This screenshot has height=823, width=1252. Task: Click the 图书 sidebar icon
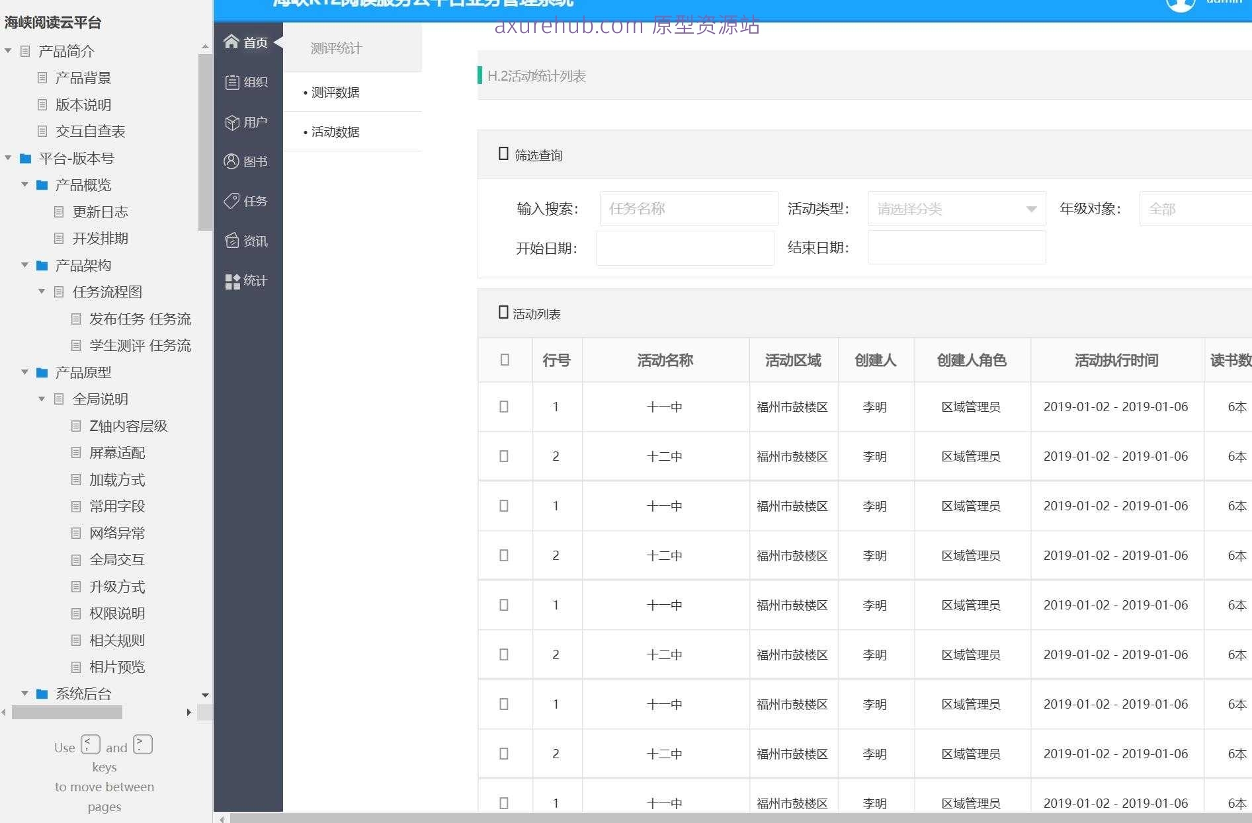click(231, 161)
